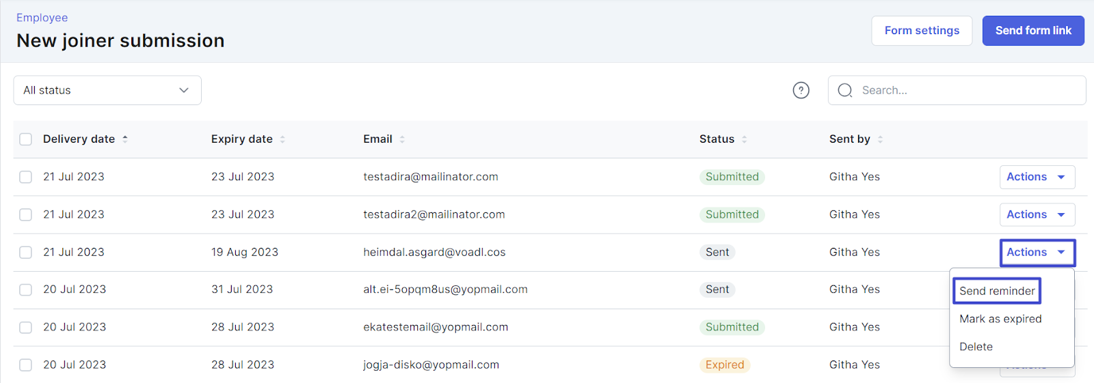
Task: Click email testadira2@mailinator.com
Action: click(x=434, y=214)
